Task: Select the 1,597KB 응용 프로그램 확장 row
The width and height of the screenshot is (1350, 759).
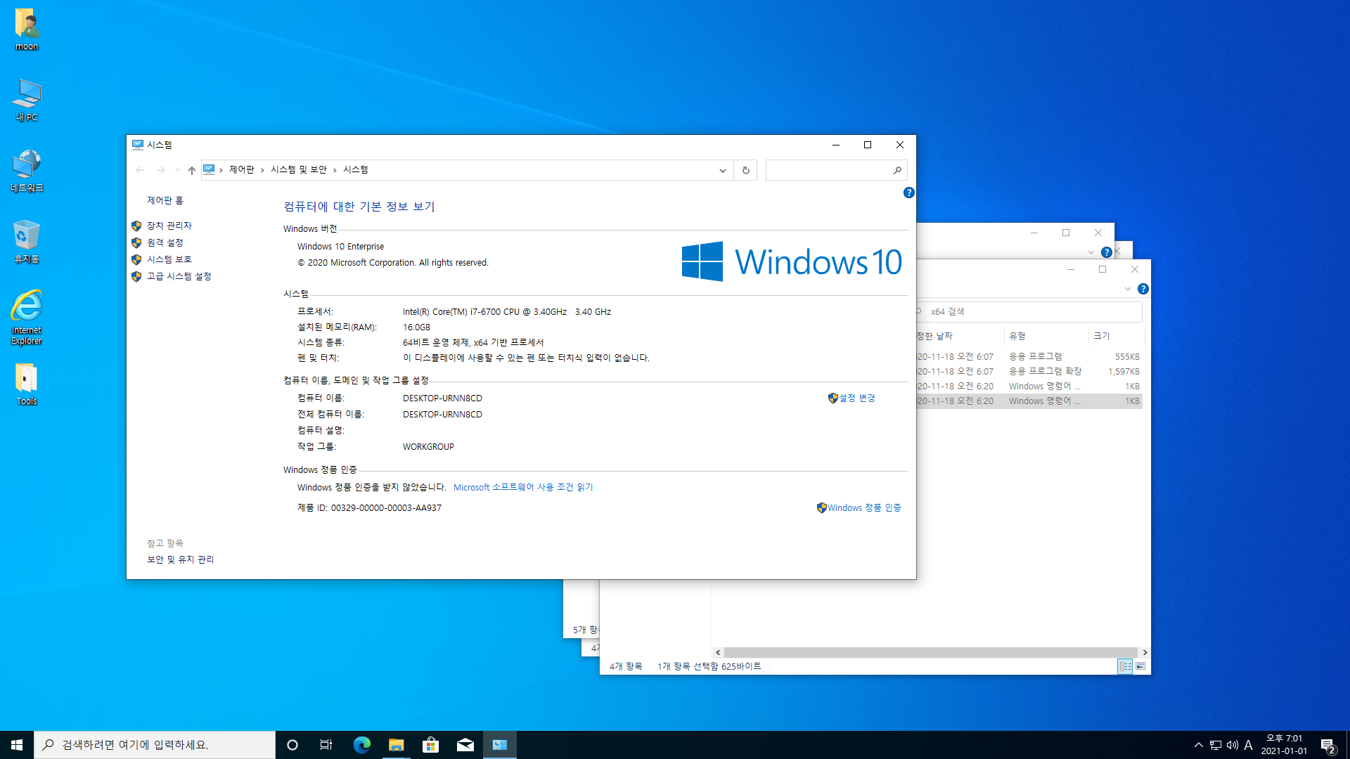Action: pyautogui.click(x=1029, y=371)
